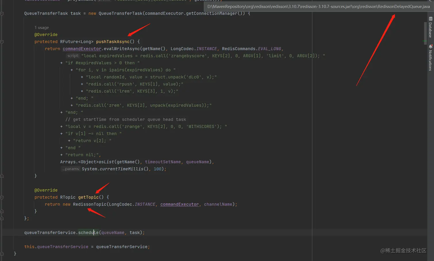Screen dimensions: 434x261
Task: Click the number 100 argument
Action: click(x=158, y=169)
